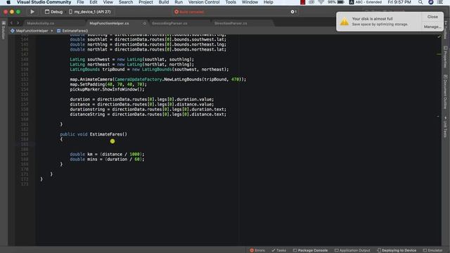Click the LatLngBounds tripBound declaration line
This screenshot has height=253, width=450.
click(x=149, y=70)
